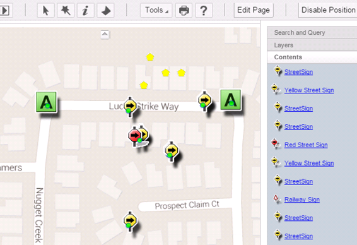
Task: Select the pointer arrow tool
Action: coord(46,10)
